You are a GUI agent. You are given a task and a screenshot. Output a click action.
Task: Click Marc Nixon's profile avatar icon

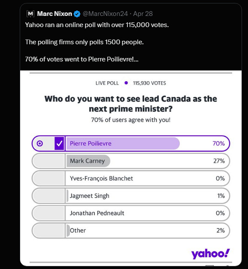[x=30, y=14]
